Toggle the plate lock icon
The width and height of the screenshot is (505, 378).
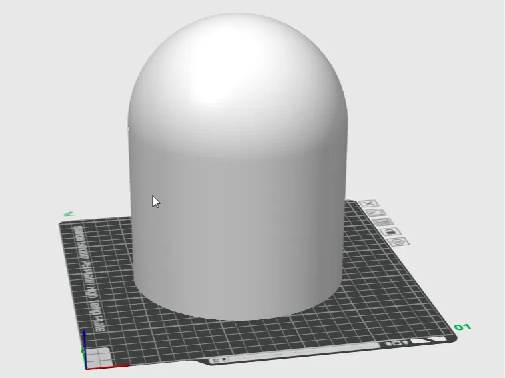point(391,232)
